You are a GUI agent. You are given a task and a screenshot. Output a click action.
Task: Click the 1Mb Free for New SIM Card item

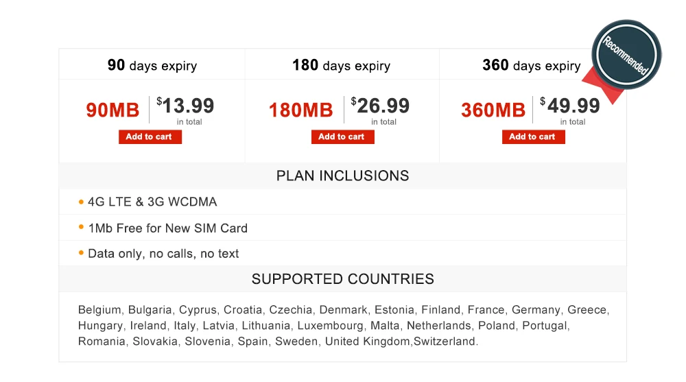point(167,228)
